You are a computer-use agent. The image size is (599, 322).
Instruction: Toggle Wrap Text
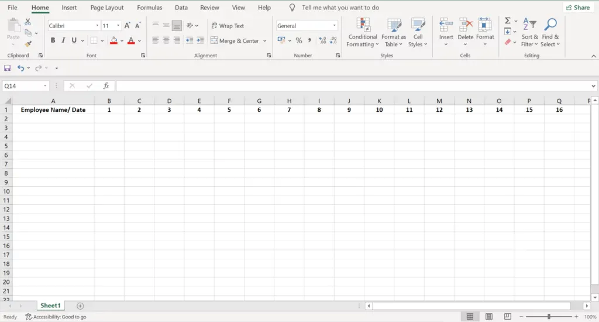click(x=228, y=26)
